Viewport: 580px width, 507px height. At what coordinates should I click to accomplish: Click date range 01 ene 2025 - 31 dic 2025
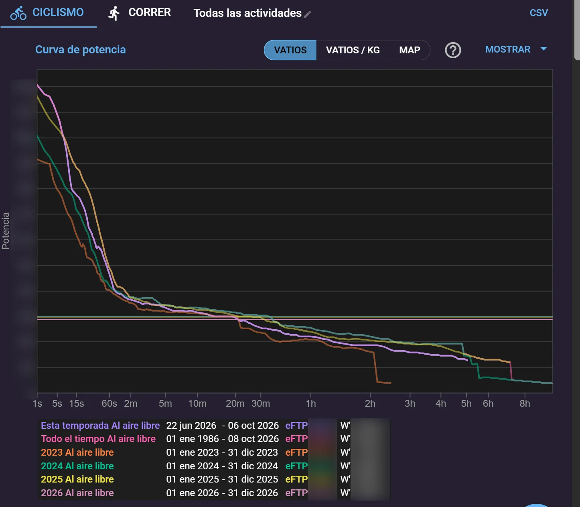pyautogui.click(x=222, y=479)
